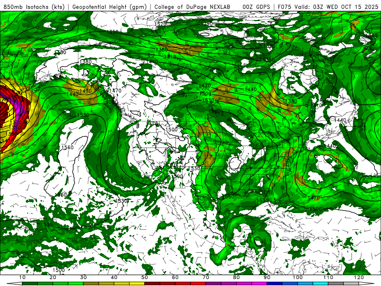Click the '120' color bar label
381x286 pixels.
click(359, 277)
